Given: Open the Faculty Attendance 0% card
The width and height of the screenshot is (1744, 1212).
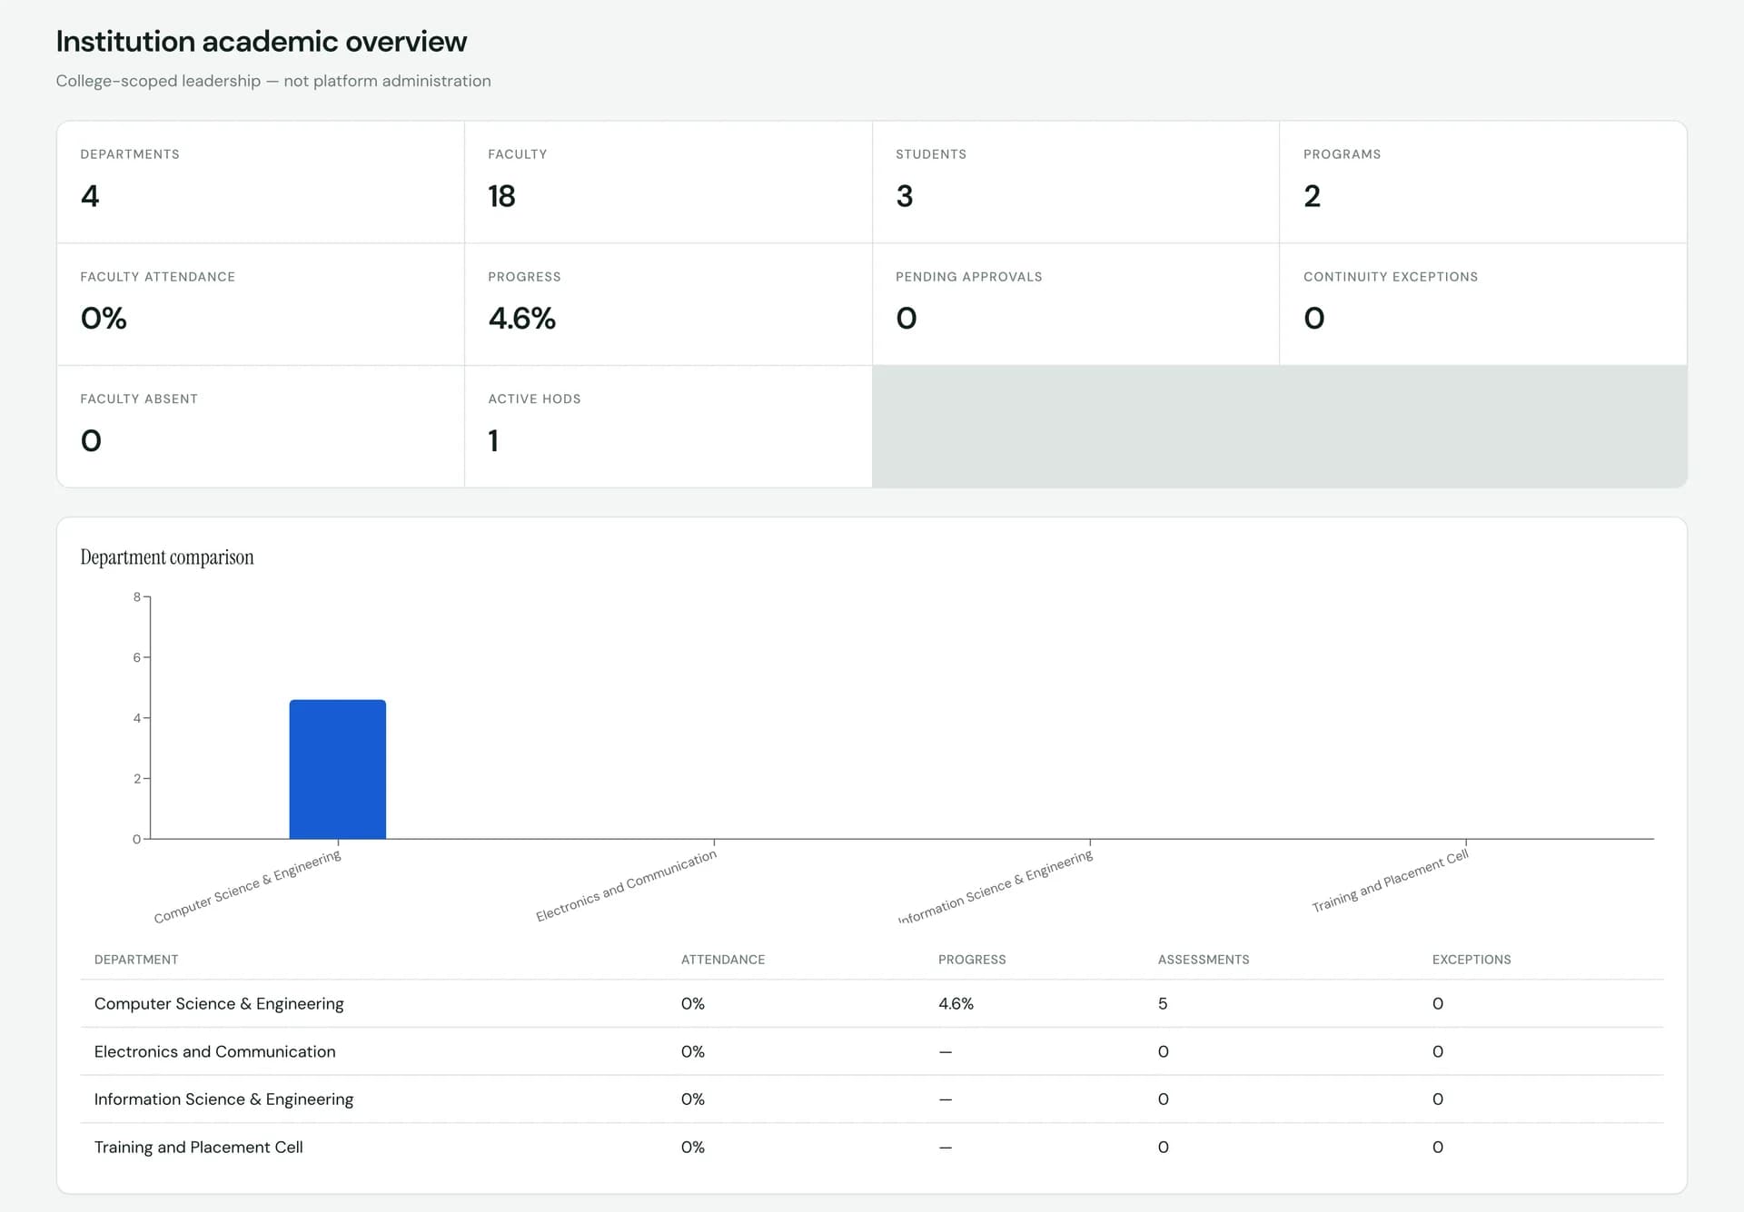Looking at the screenshot, I should click(x=261, y=304).
